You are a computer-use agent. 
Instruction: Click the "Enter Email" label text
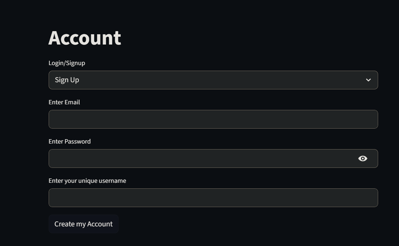coord(64,102)
